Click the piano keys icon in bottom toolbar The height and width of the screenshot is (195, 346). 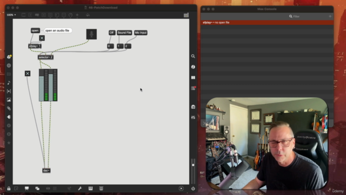(90, 188)
